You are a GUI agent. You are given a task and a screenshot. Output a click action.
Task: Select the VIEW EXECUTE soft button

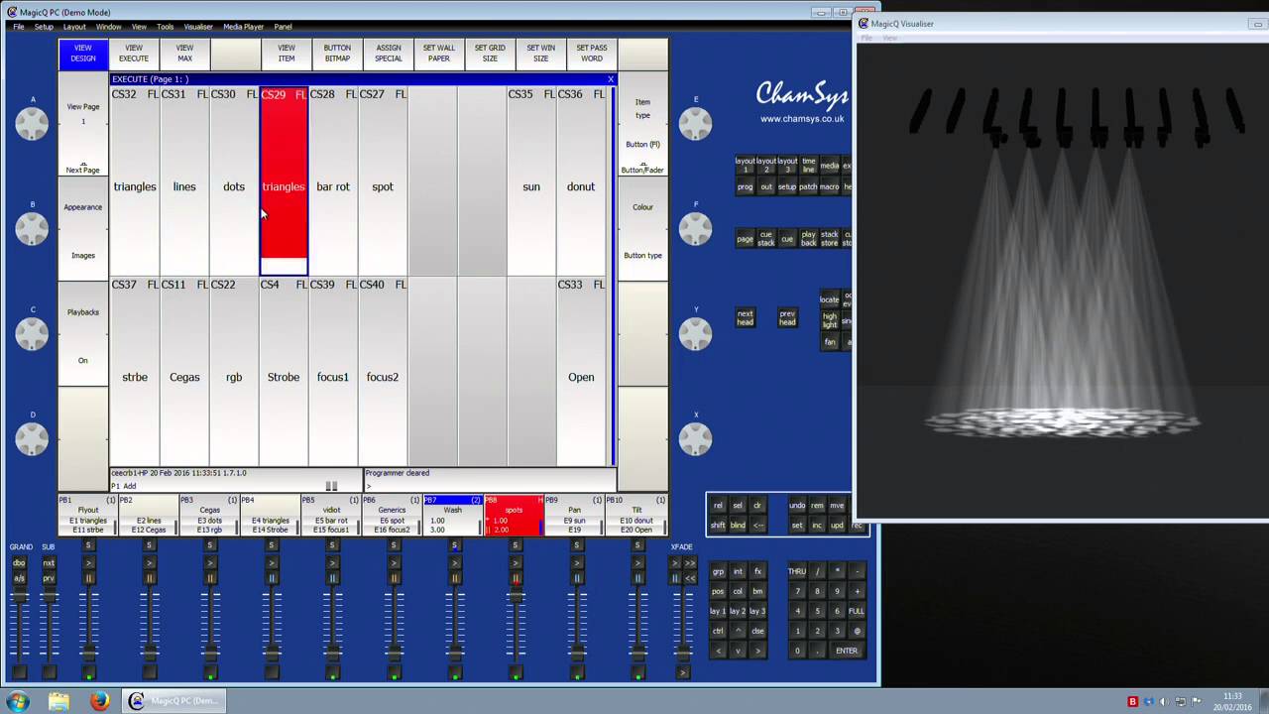(x=134, y=54)
